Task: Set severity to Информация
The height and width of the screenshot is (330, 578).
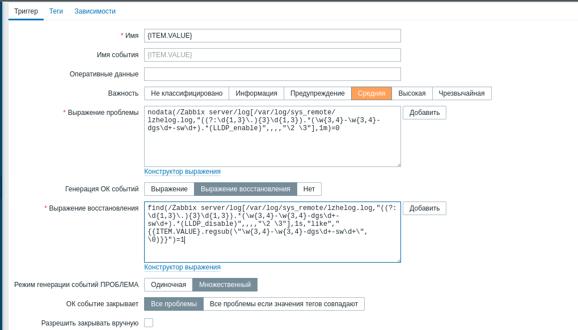Action: click(256, 93)
